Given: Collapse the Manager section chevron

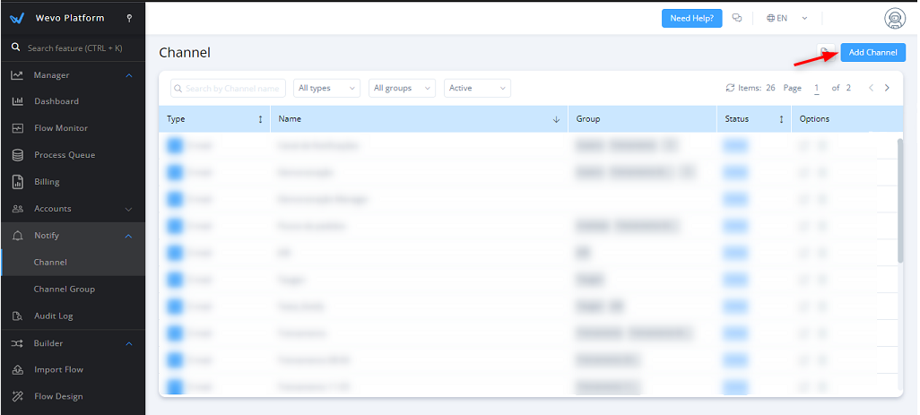Looking at the screenshot, I should coord(130,75).
